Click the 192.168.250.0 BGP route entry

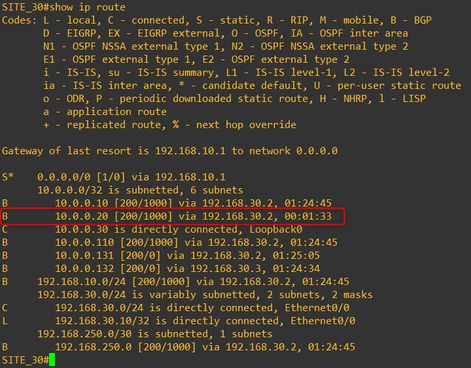tap(179, 347)
